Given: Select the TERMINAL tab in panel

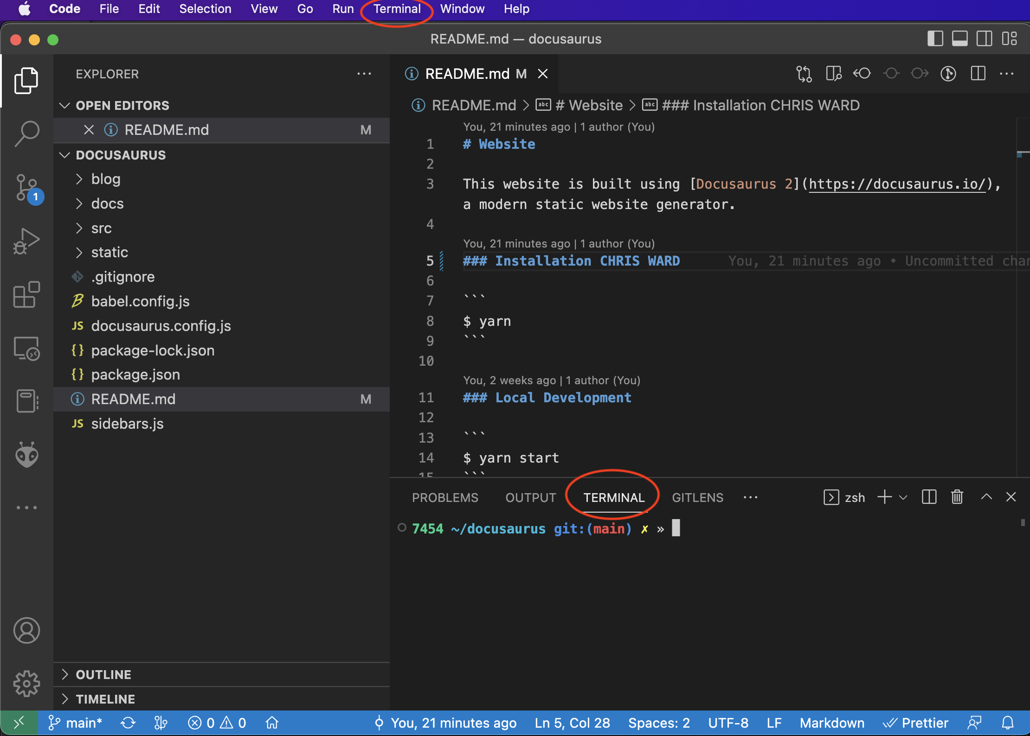Looking at the screenshot, I should (x=614, y=497).
